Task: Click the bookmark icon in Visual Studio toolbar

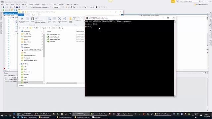Action: [x=97, y=7]
